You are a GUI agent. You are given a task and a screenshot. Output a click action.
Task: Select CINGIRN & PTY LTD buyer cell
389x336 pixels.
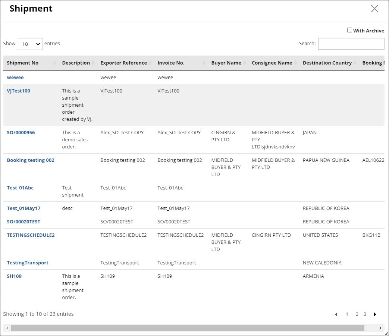point(223,136)
